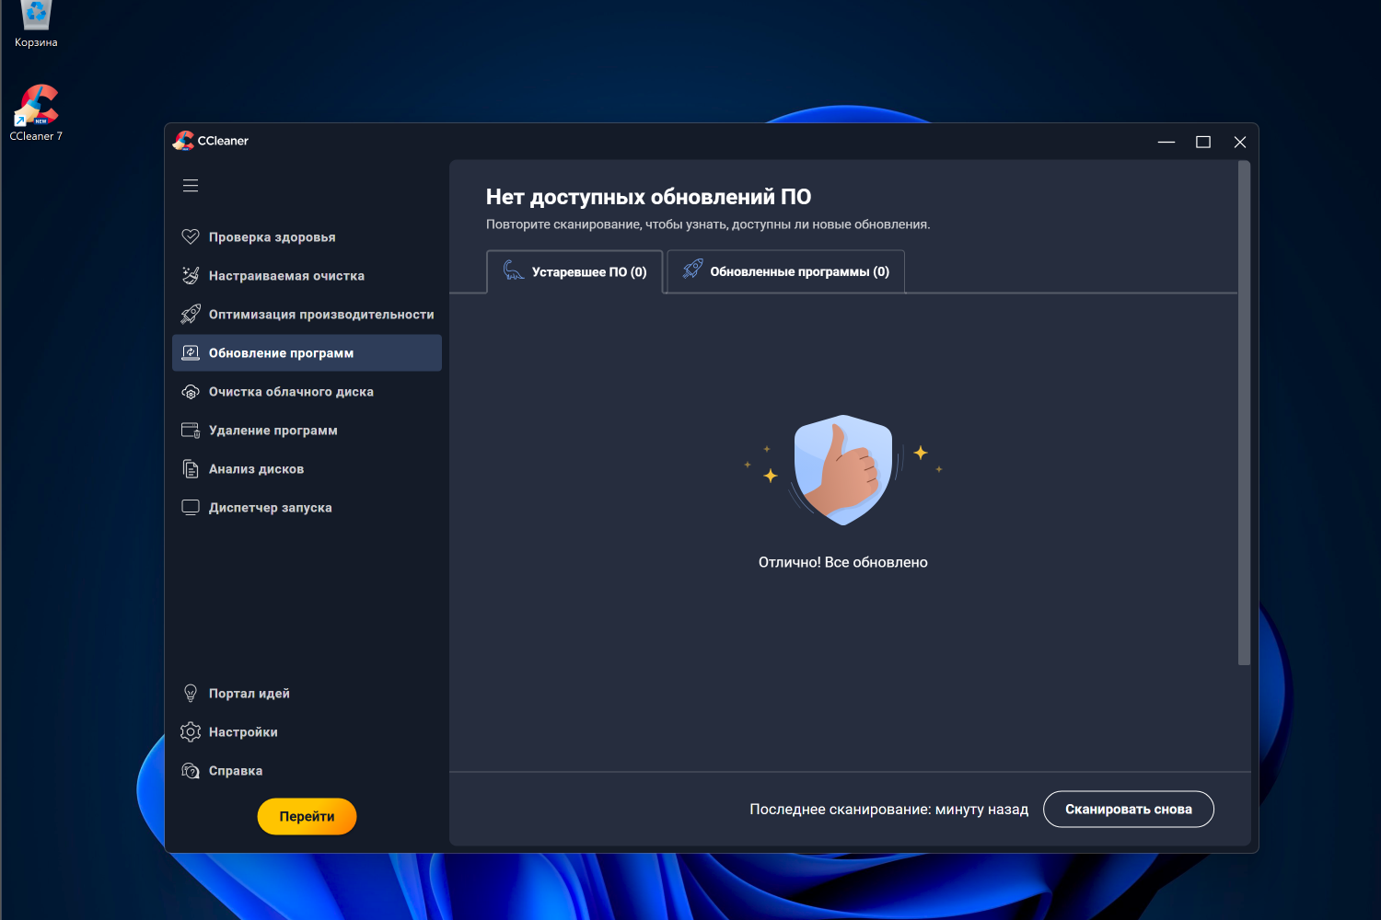Click the dinosaur icon on Устаревшее ПО tab
This screenshot has width=1381, height=920.
[x=513, y=270]
